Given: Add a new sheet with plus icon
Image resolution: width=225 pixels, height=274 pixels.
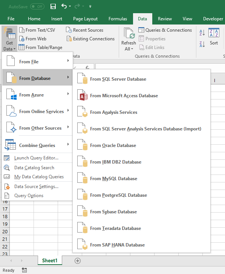Looking at the screenshot, I should click(x=78, y=261).
